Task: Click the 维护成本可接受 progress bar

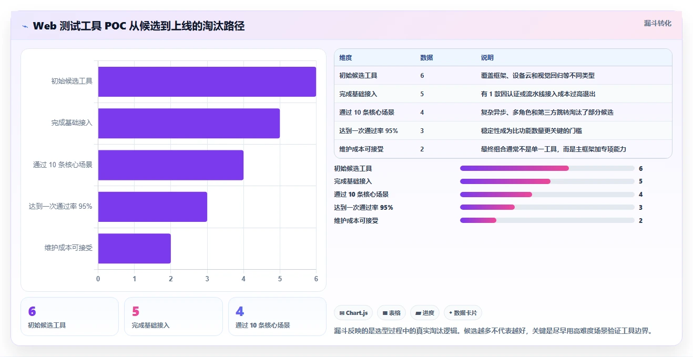Action: click(547, 220)
